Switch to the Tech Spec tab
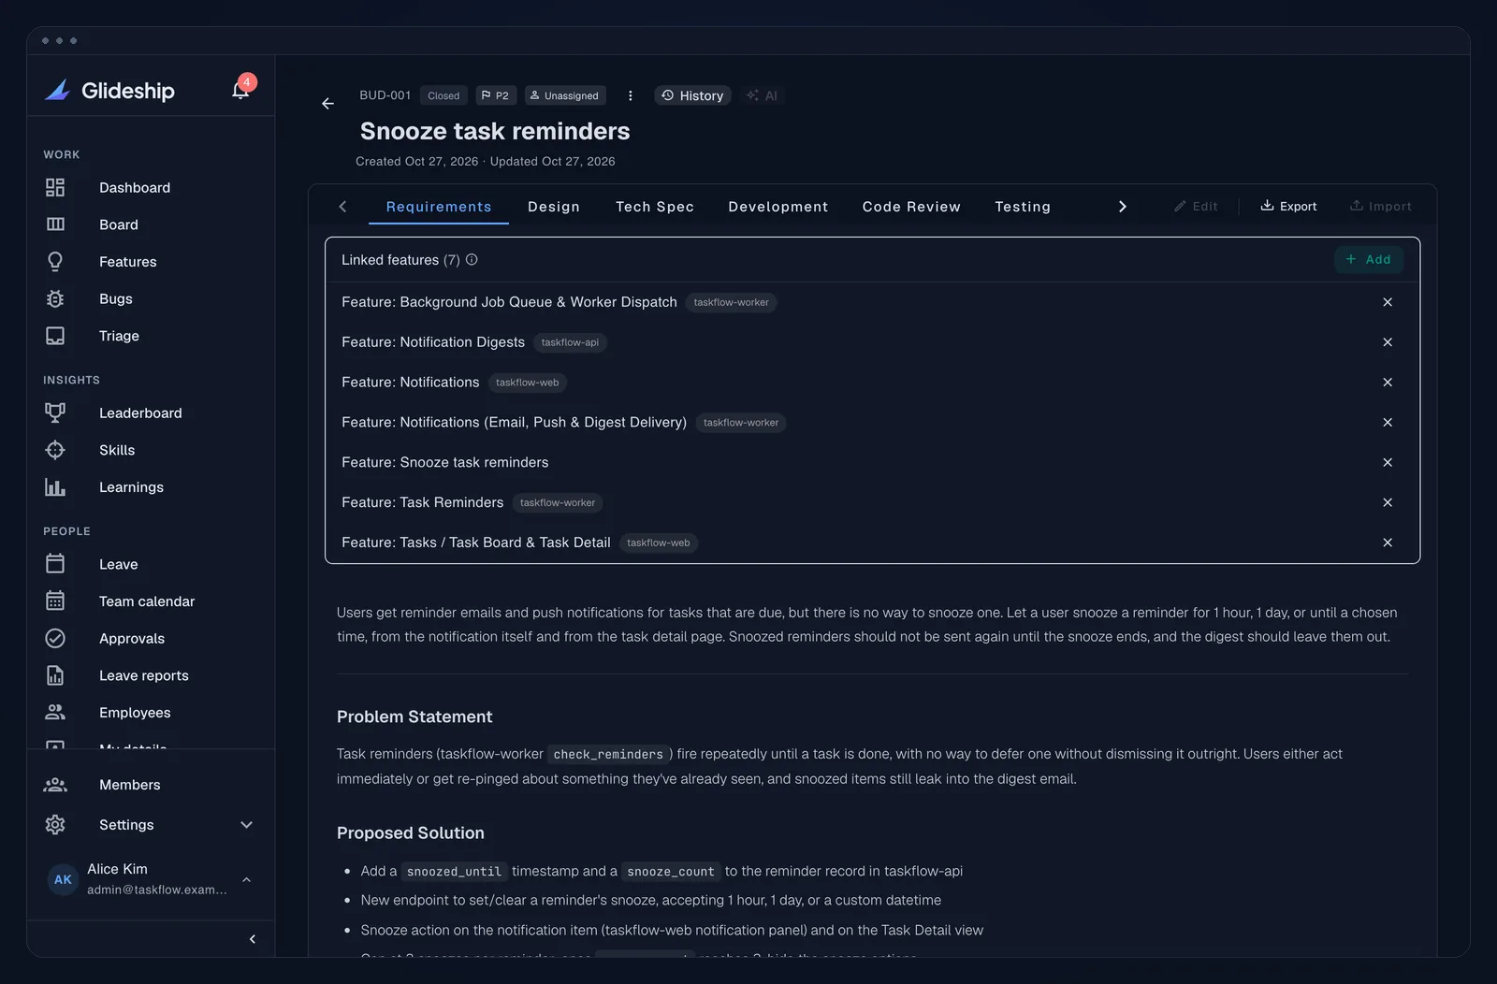 [x=655, y=207]
